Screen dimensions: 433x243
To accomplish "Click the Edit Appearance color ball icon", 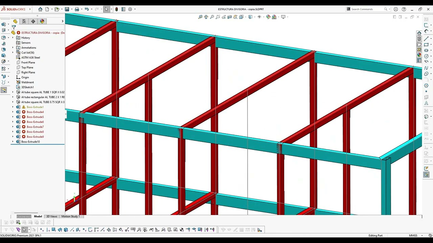I will (268, 17).
